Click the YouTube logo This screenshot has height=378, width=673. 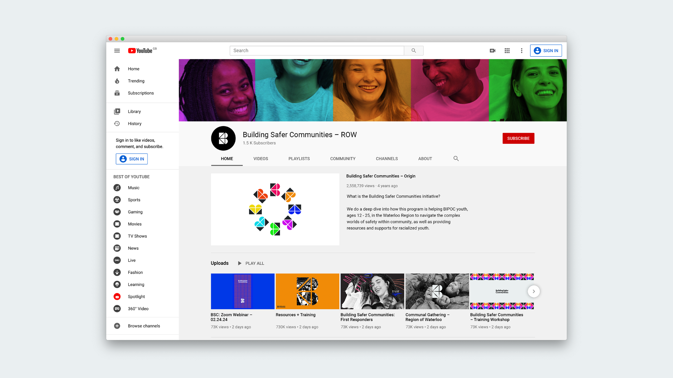pos(142,51)
